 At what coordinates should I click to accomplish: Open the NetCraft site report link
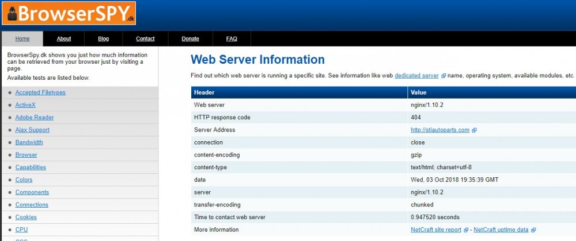(435, 230)
